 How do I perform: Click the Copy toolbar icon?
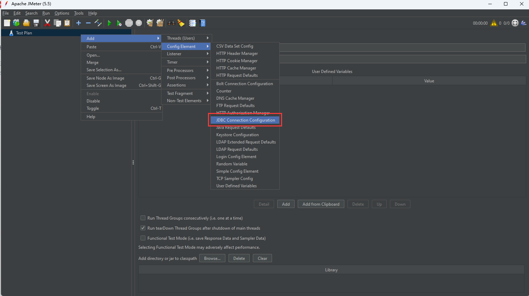tap(57, 23)
